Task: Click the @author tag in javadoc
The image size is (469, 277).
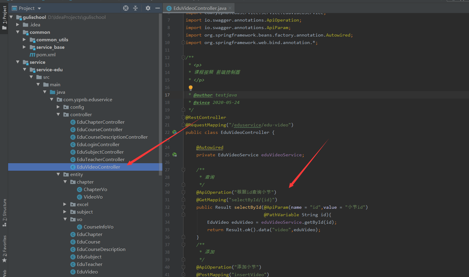Action: pyautogui.click(x=203, y=95)
